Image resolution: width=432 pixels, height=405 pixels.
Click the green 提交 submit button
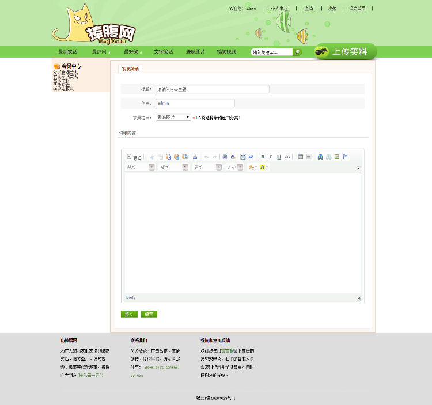coord(129,314)
